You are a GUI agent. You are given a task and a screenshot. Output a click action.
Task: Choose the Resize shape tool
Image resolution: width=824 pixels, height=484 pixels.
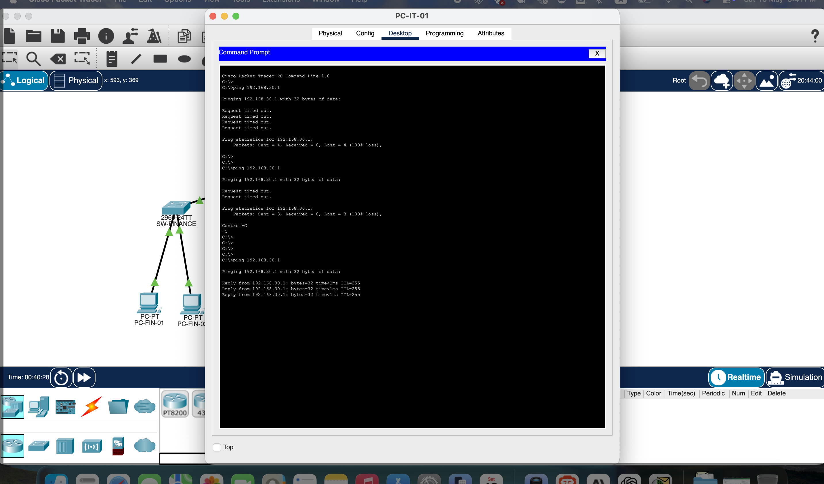pyautogui.click(x=82, y=59)
